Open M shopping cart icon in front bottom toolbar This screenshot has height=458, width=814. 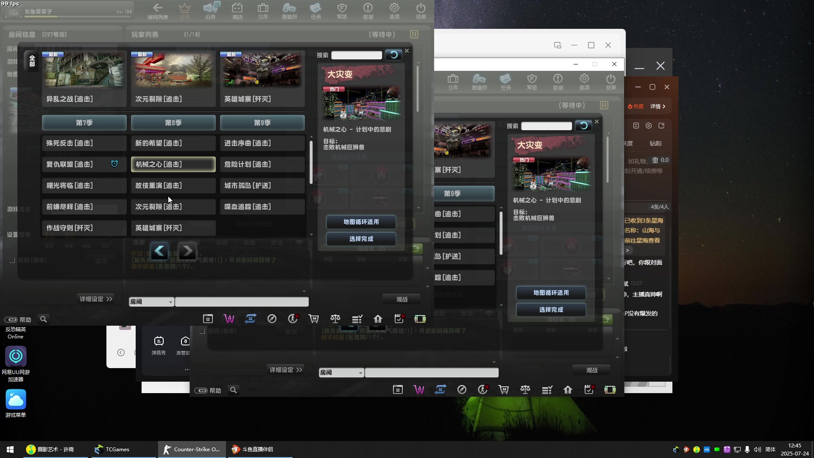314,318
